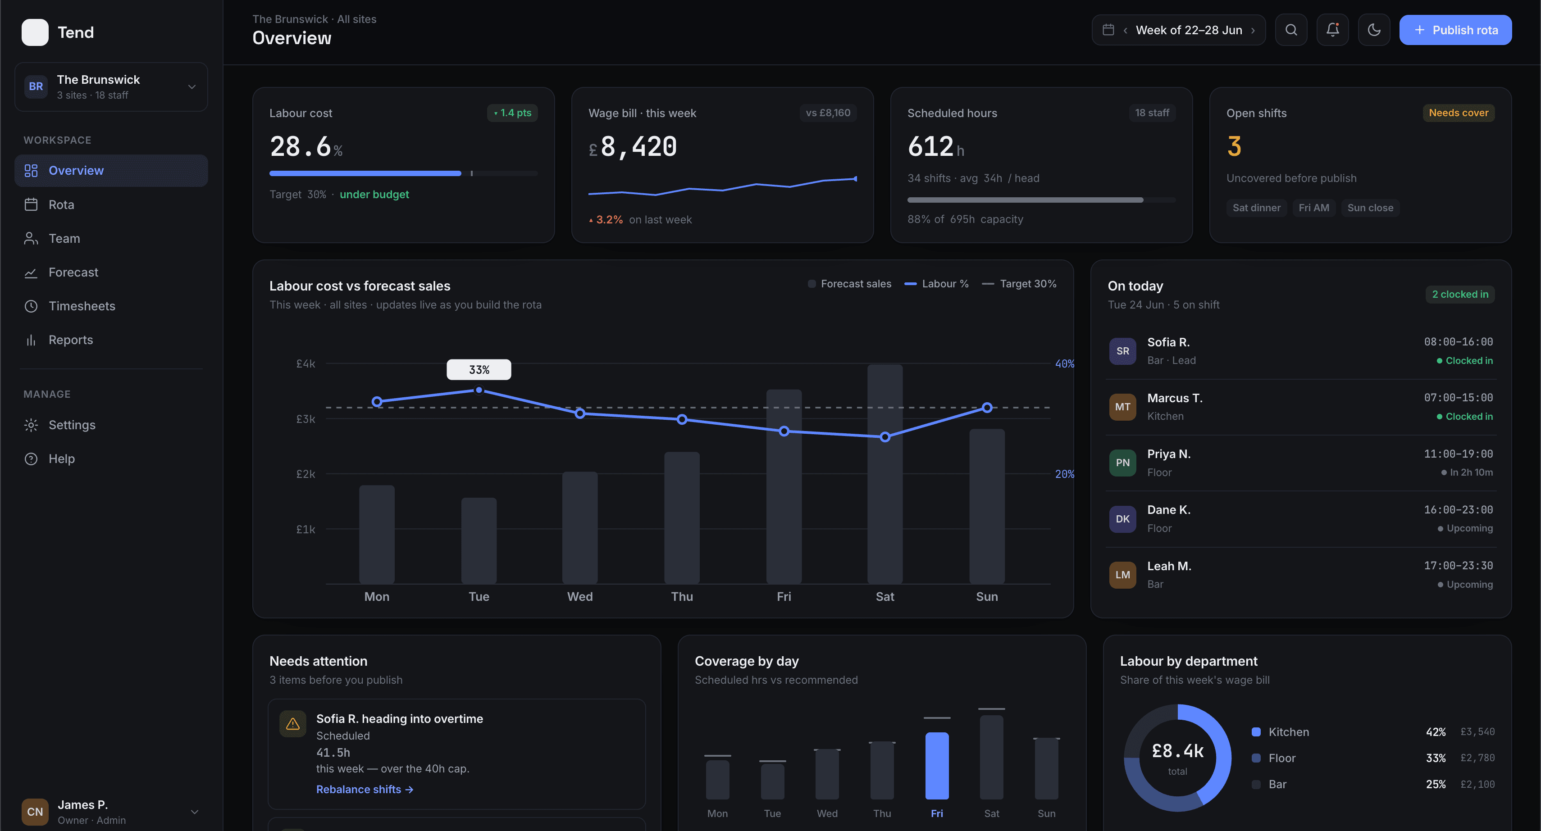The image size is (1541, 831).
Task: Click the Settings gear icon
Action: (x=31, y=425)
